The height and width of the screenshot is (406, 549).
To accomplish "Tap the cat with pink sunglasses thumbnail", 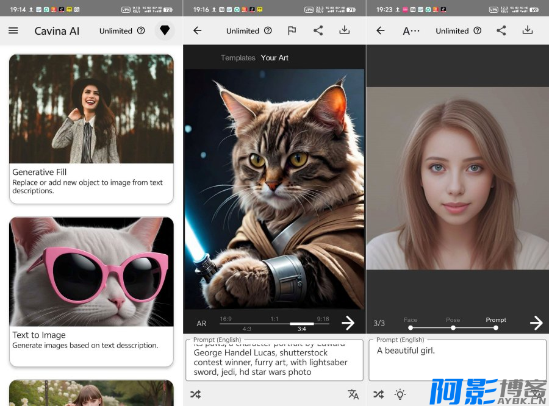I will click(x=91, y=272).
